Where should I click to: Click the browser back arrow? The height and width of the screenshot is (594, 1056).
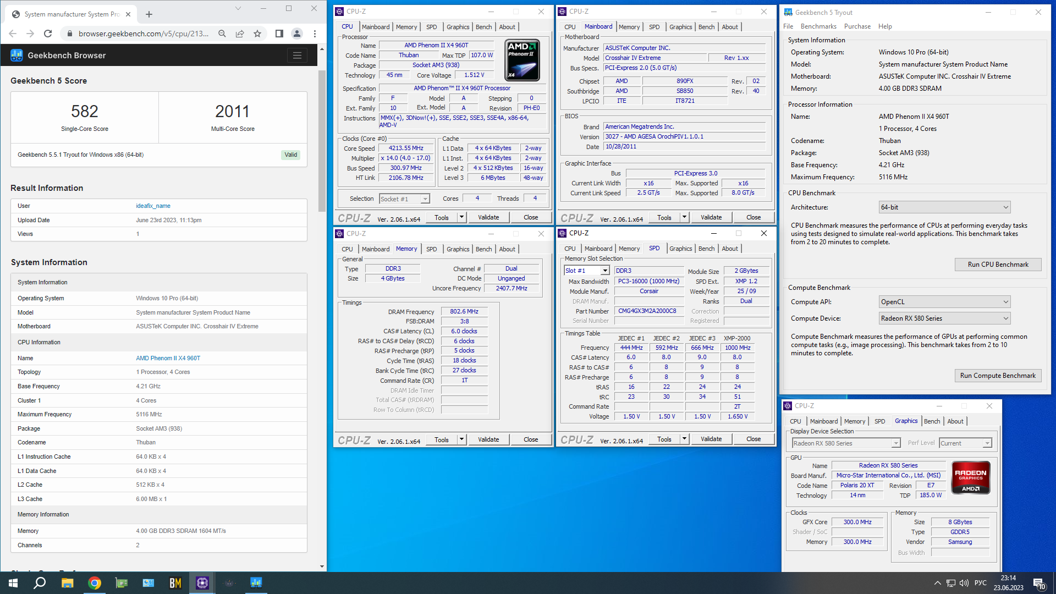[x=13, y=34]
